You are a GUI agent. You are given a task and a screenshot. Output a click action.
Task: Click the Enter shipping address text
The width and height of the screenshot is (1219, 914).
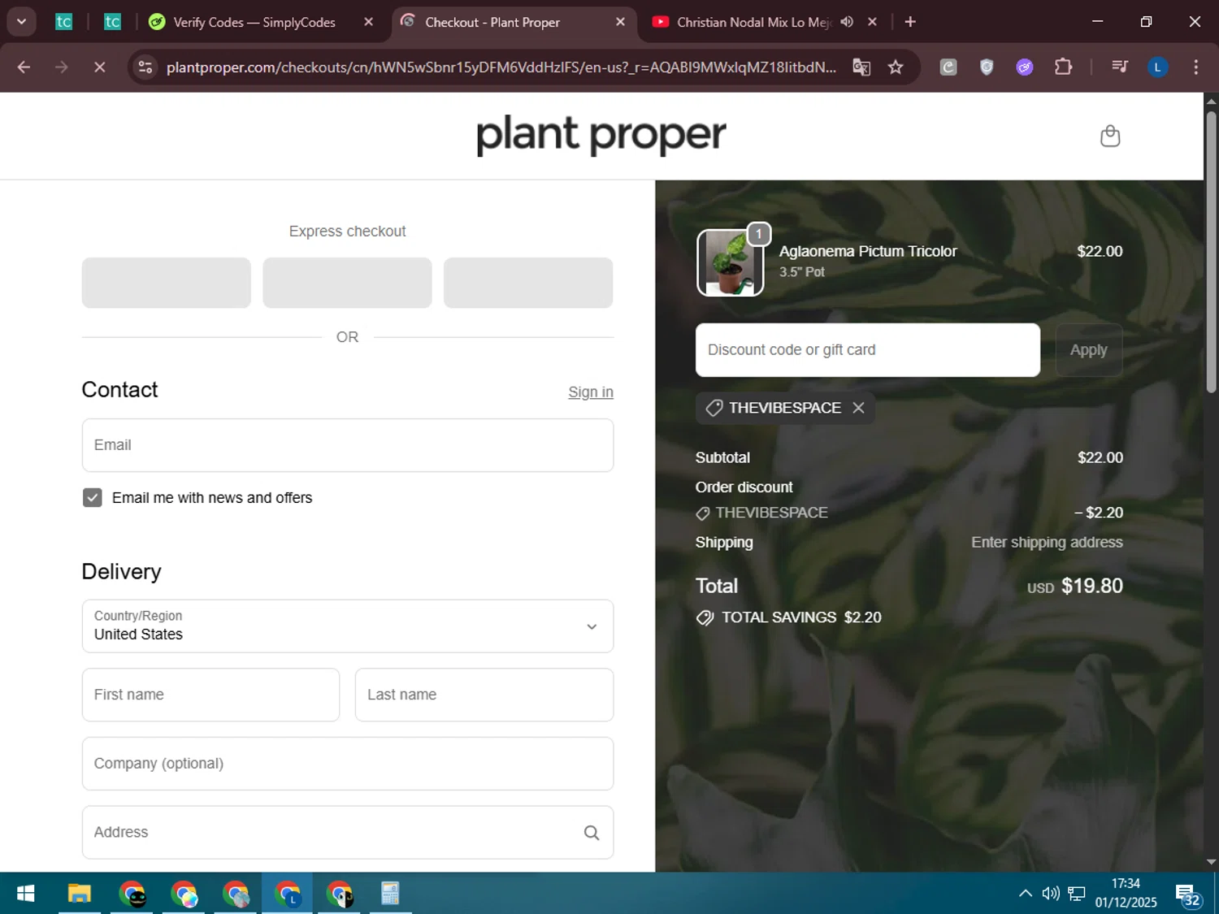point(1047,543)
